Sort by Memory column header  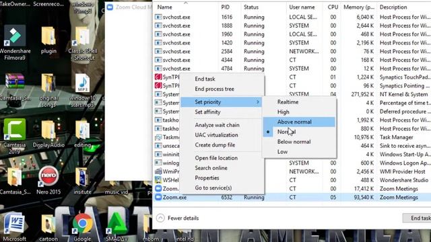pyautogui.click(x=359, y=7)
